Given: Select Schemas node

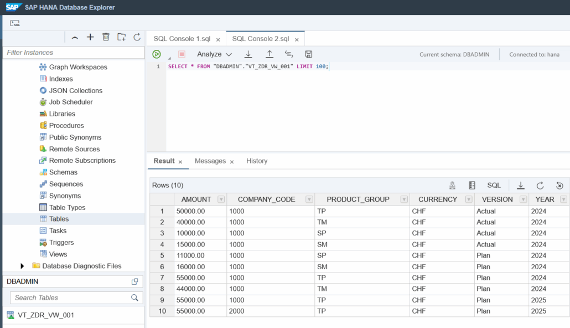Looking at the screenshot, I should pyautogui.click(x=63, y=172).
